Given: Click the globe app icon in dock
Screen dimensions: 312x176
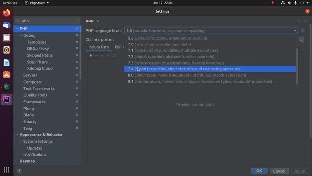Looking at the screenshot, I should [6, 87].
